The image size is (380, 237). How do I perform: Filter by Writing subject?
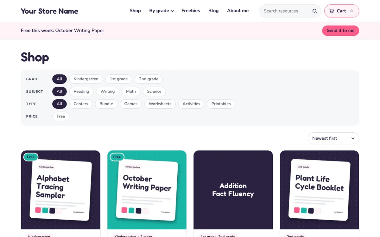click(x=108, y=91)
